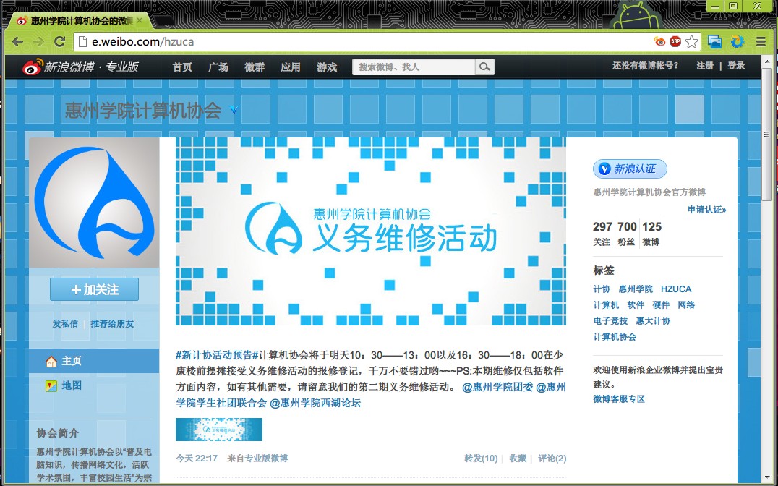The height and width of the screenshot is (486, 778).
Task: Click the 义务维修活动 banner image
Action: 371,231
